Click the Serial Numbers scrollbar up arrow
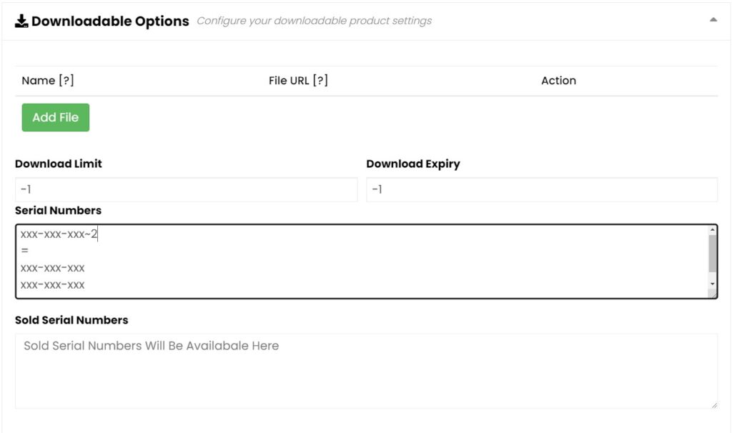Viewport: 732px width, 433px height. [713, 229]
